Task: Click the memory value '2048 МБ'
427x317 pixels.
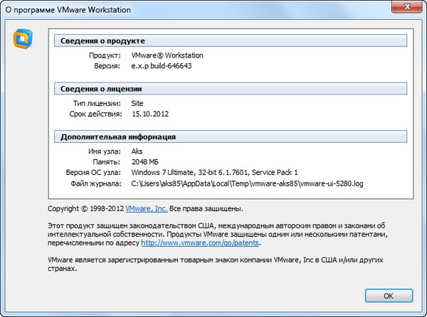Action: pyautogui.click(x=147, y=162)
